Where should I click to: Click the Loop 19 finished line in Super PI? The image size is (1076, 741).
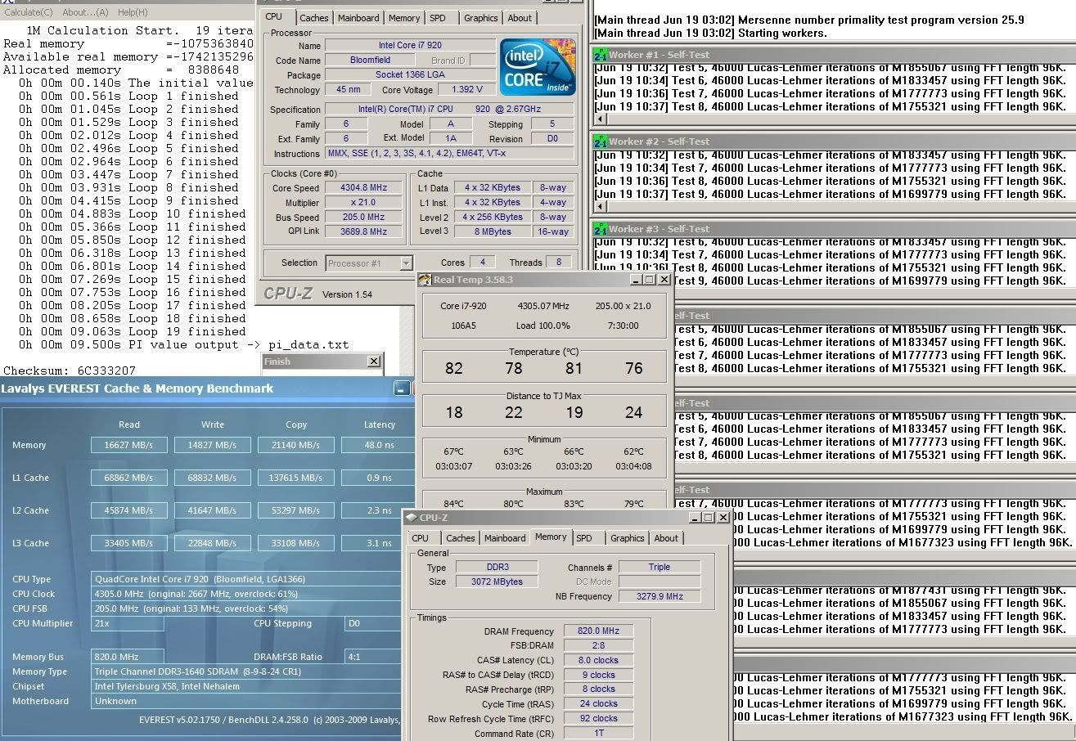[x=132, y=332]
